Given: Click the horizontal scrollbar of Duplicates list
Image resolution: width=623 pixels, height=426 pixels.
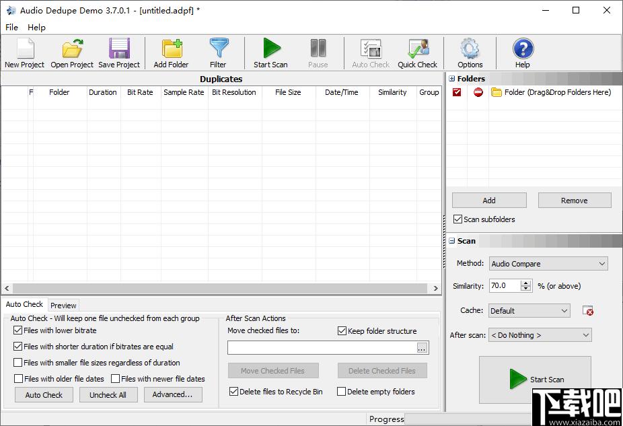Looking at the screenshot, I should coord(220,288).
